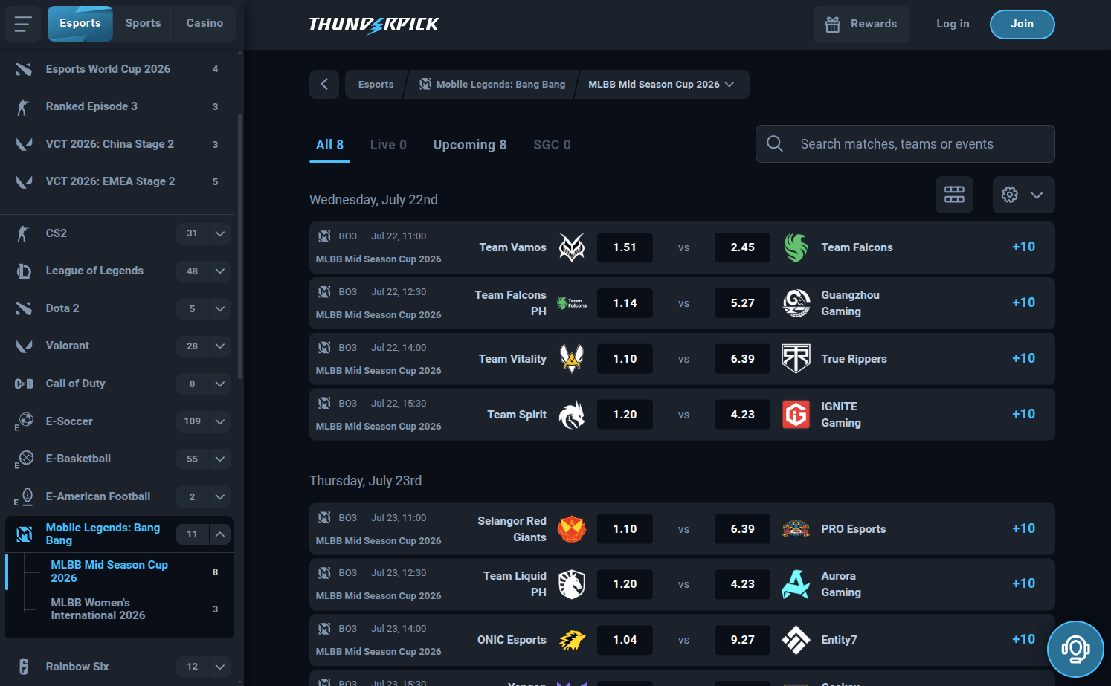Focus the search matches input field
Viewport: 1111px width, 686px height.
(x=905, y=143)
